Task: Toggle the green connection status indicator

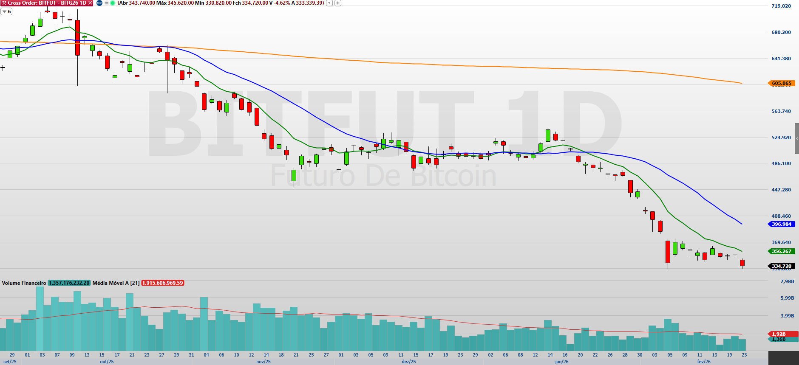Action: tap(113, 3)
